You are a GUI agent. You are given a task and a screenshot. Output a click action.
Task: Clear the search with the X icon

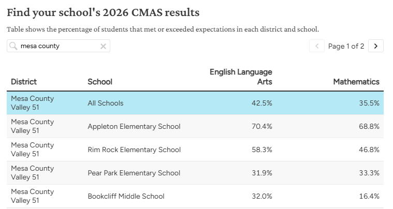103,47
